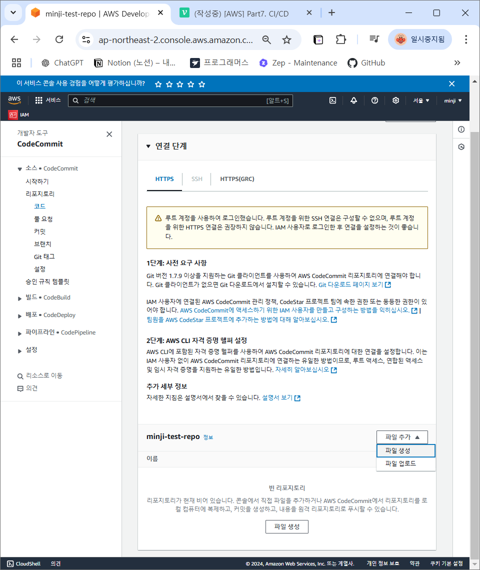Open the bookmark apps grid icon
Screen dimensions: 480x570
tap(16, 63)
